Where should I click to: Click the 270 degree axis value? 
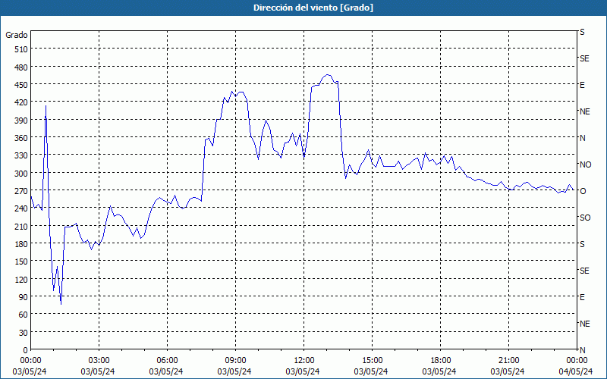[x=22, y=191]
